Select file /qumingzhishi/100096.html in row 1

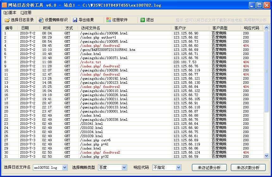pyautogui.click(x=104, y=33)
